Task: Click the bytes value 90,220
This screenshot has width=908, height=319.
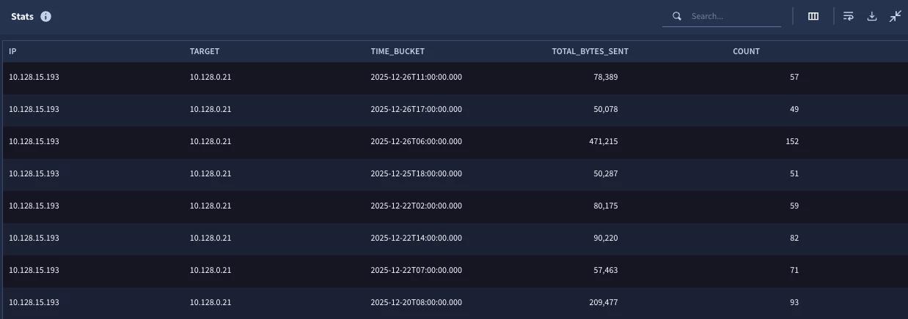Action: click(606, 238)
